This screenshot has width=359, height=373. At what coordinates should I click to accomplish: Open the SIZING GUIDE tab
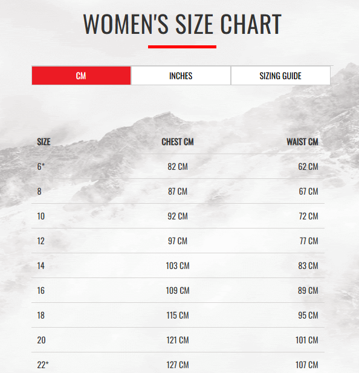[x=280, y=76]
